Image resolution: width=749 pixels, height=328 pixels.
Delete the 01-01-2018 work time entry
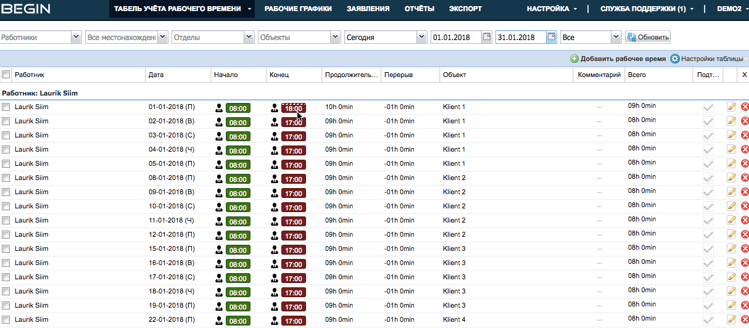(745, 107)
